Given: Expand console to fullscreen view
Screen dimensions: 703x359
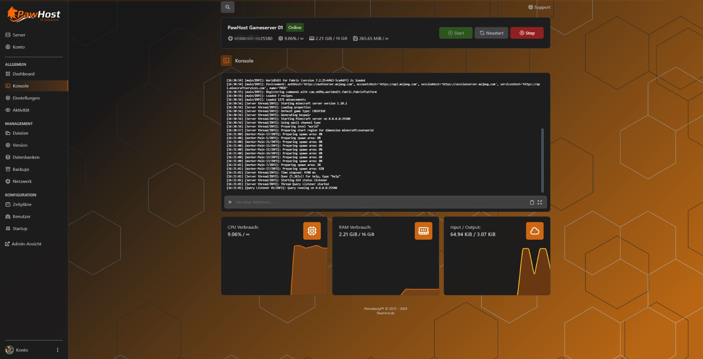Looking at the screenshot, I should [x=540, y=202].
